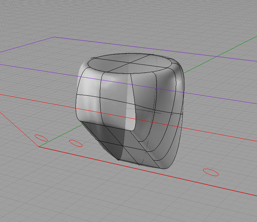Select the leftmost small red ellipse curve
Image resolution: width=257 pixels, height=222 pixels.
click(x=41, y=138)
